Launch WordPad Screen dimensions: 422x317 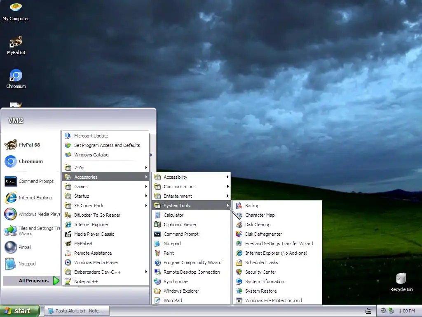191,300
